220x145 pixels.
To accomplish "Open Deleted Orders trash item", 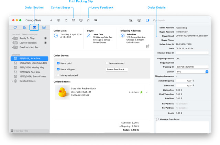I will tap(30, 81).
